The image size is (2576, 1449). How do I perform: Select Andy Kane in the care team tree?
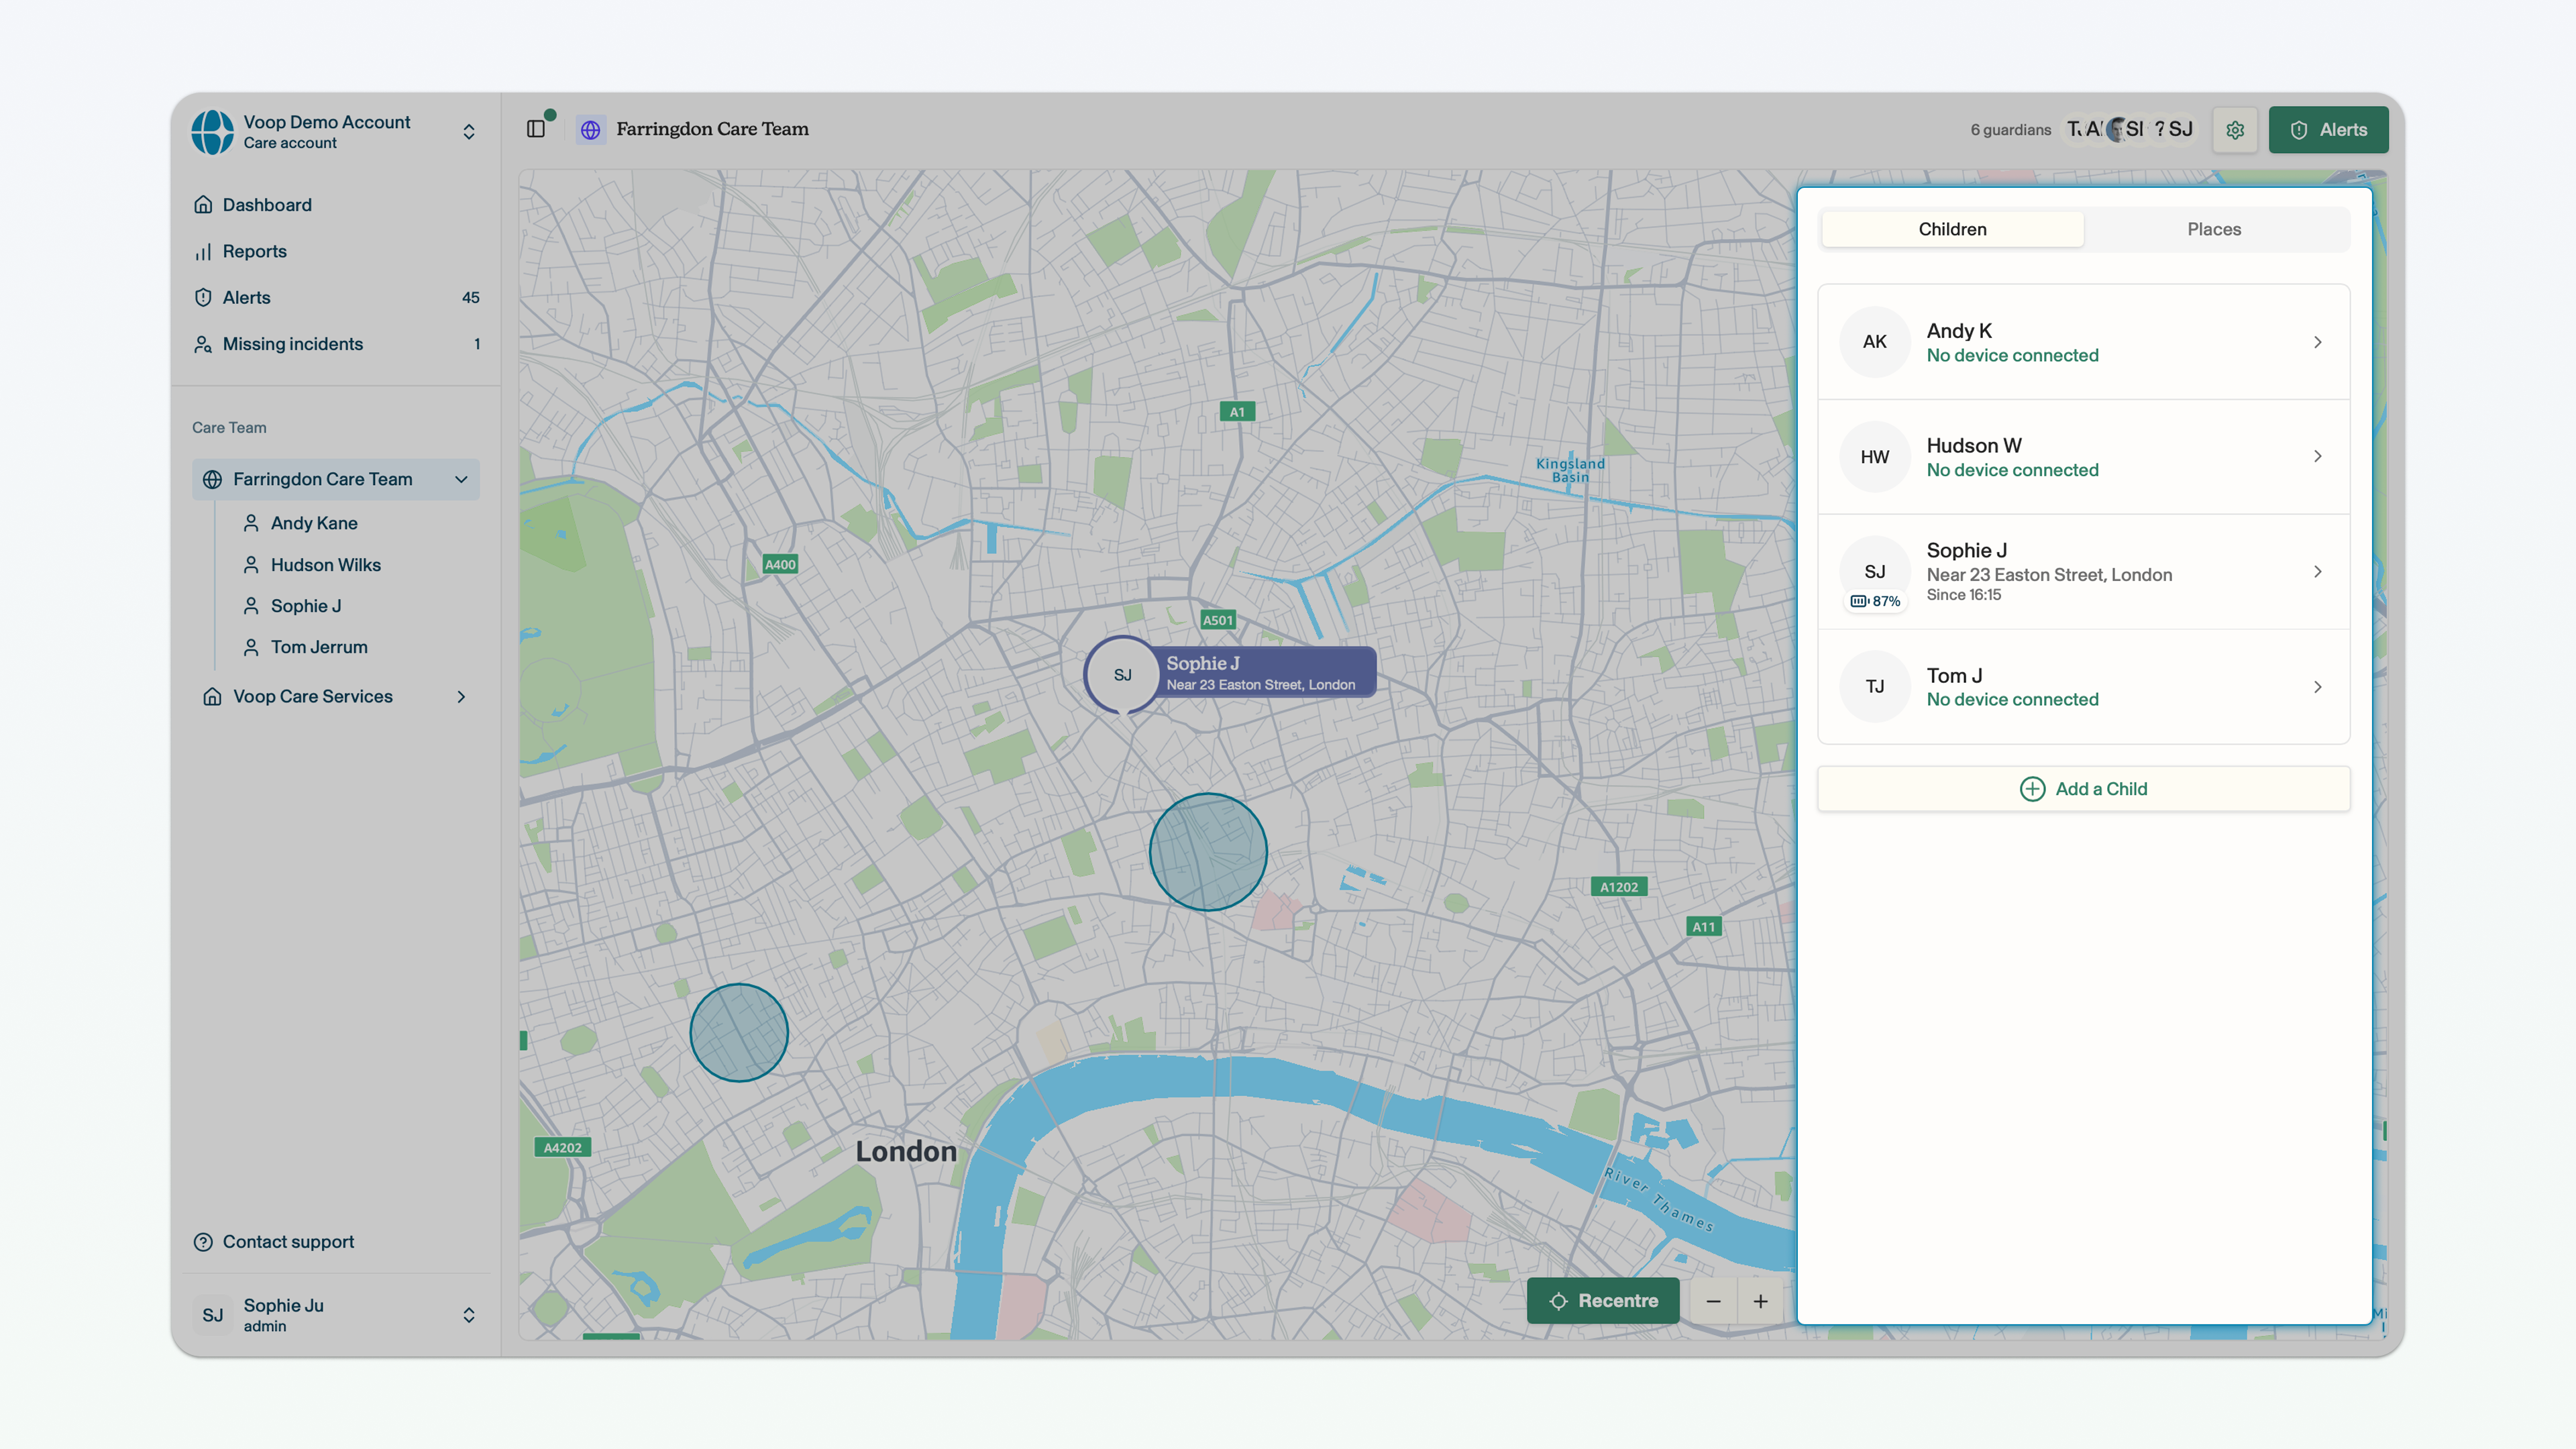pos(314,523)
